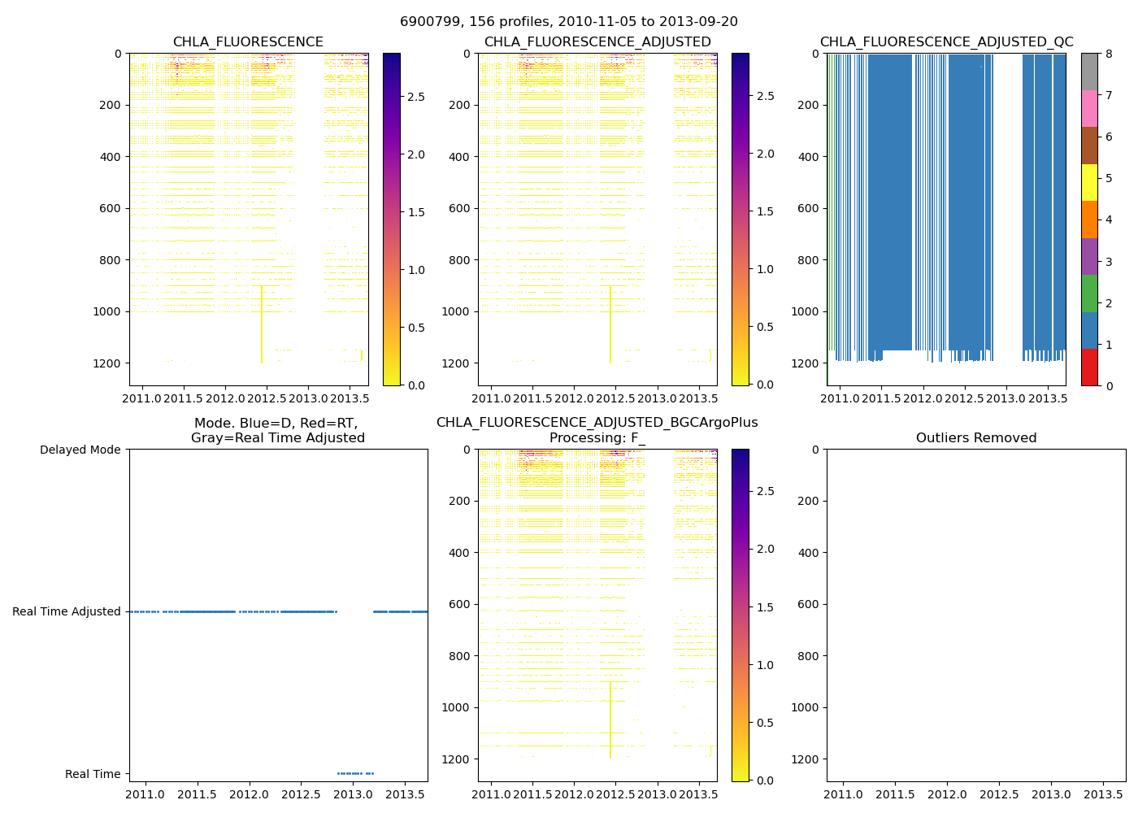Screen dimensions: 1138x813
Task: Click the CHLA_FLUORESCENCE_ADJUSTED_QC plot title
Action: (x=946, y=42)
